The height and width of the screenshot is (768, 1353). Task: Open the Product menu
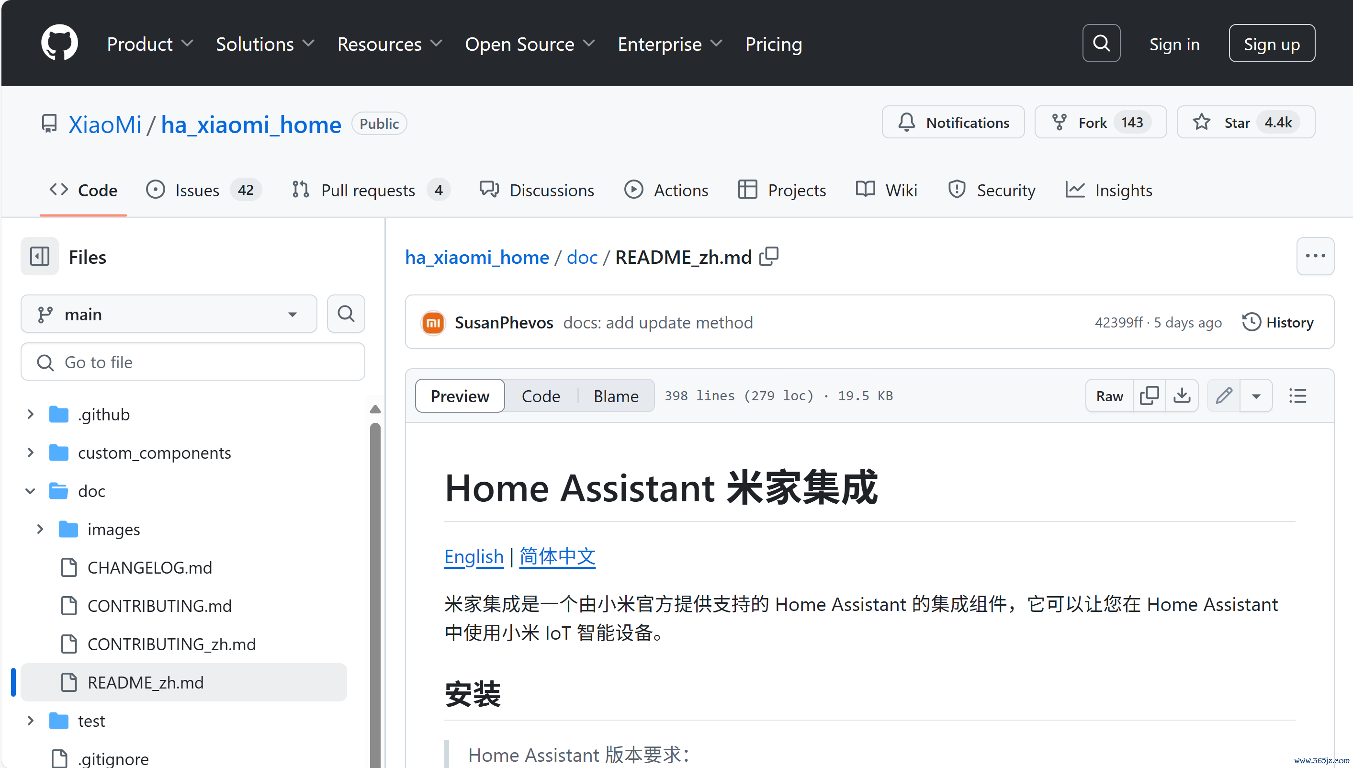point(150,44)
